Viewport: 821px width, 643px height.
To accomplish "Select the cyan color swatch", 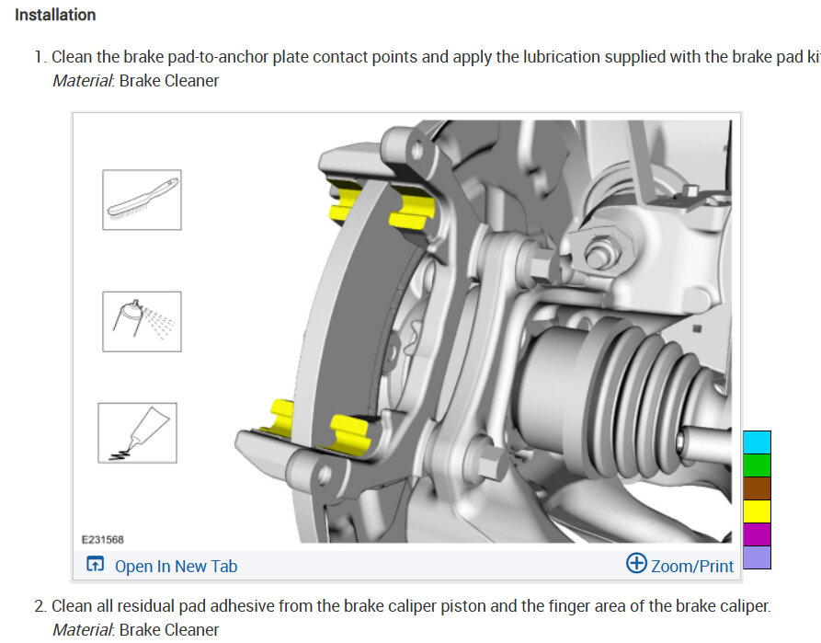I will coord(758,442).
